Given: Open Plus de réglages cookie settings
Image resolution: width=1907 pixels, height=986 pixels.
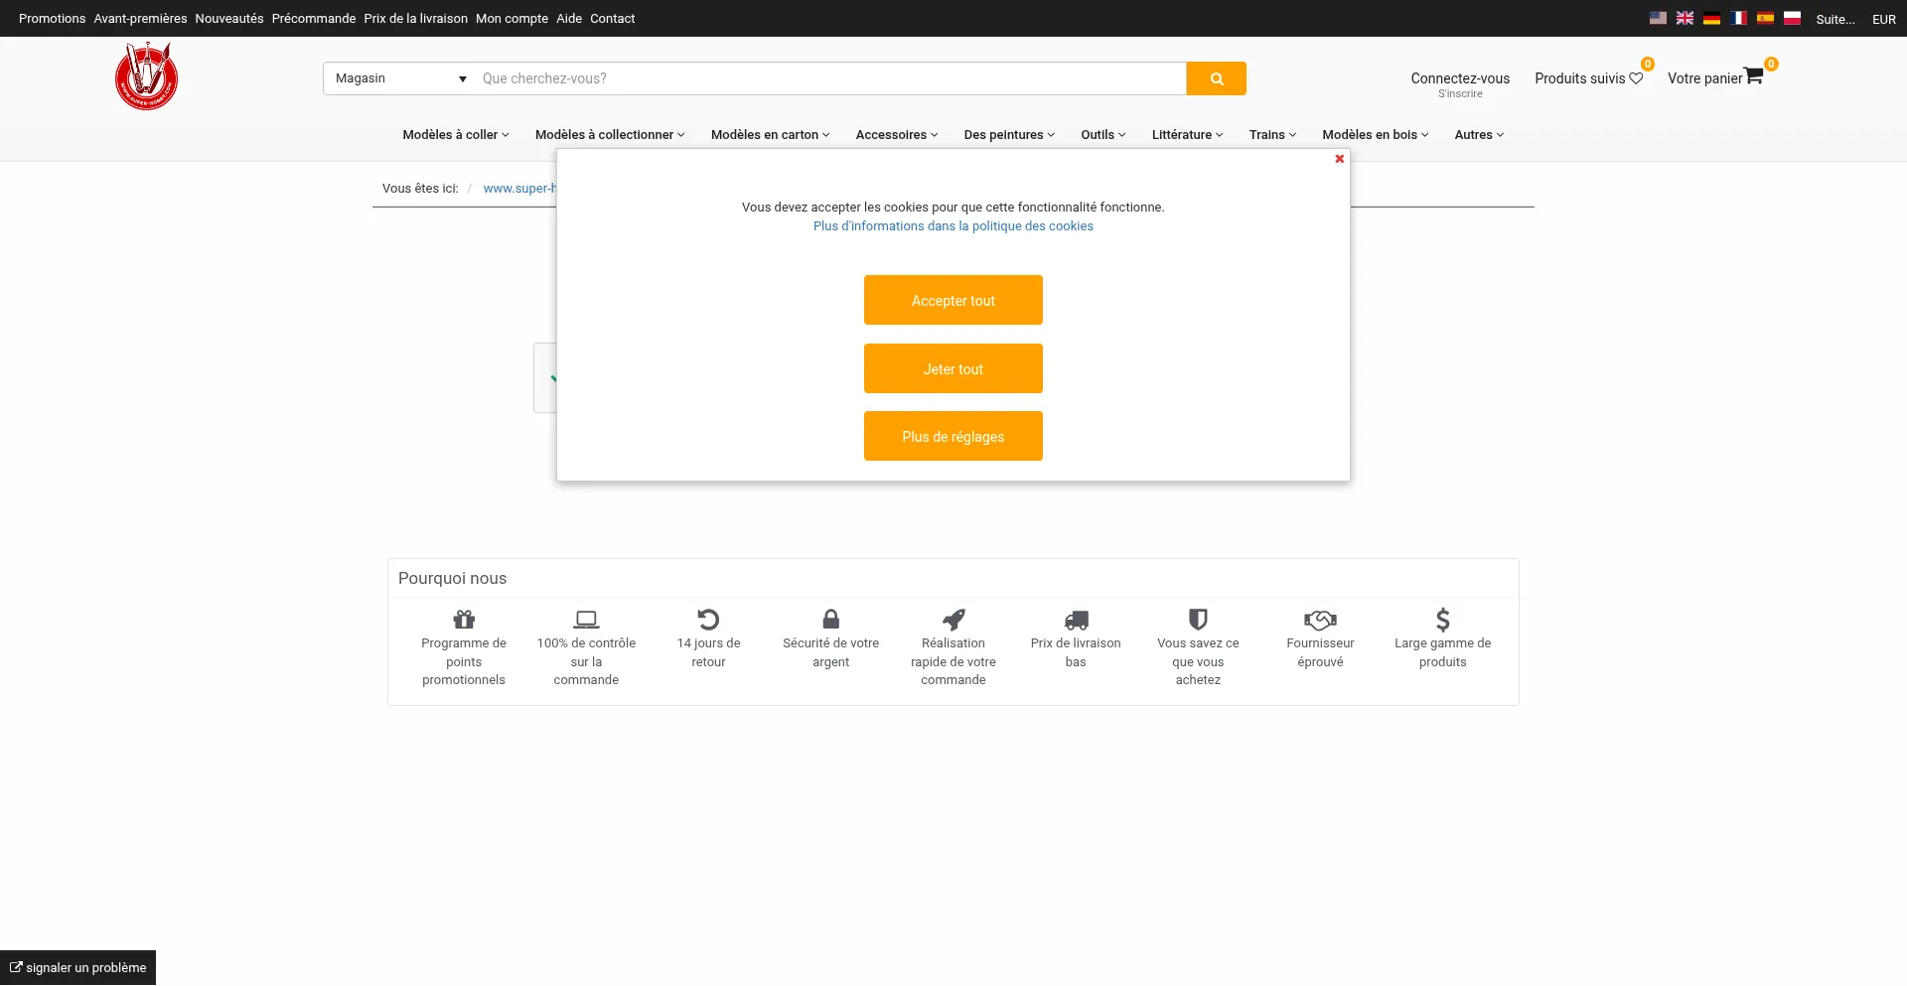Looking at the screenshot, I should click(953, 436).
